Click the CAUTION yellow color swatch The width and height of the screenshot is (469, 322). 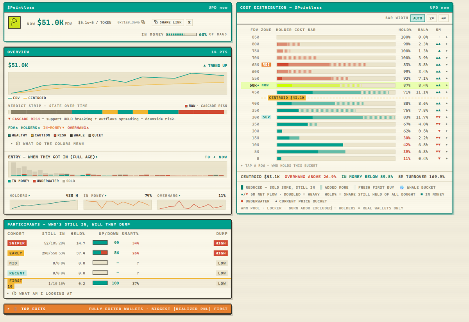pos(32,135)
